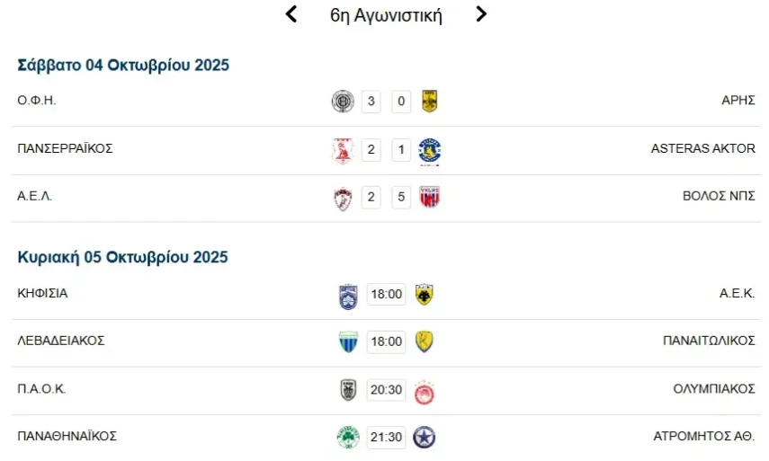
Task: Click the home score 3 for Ο.Φ.Η.
Action: click(371, 102)
